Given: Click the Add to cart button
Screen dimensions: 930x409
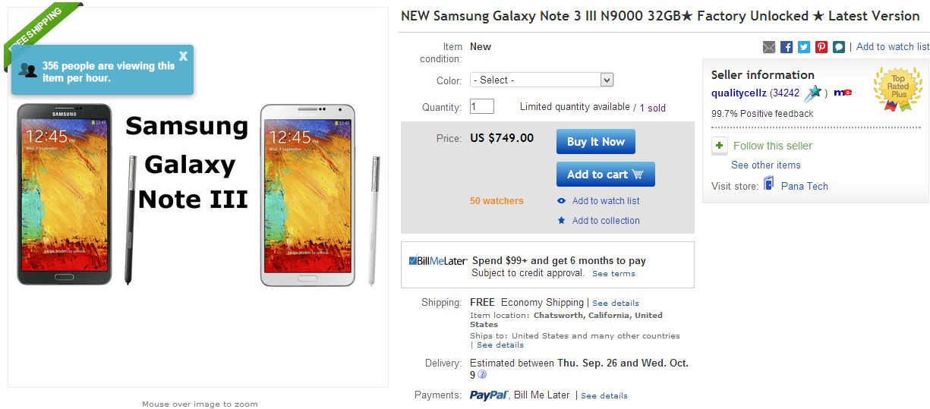Looking at the screenshot, I should 605,175.
